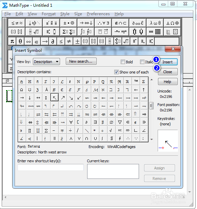Open the set theory symbols palette (∉∩⊂)
The image size is (197, 209).
pos(120,23)
